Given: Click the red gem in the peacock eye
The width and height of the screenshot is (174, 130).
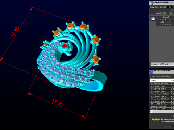Looking at the screenshot, I should [65, 46].
